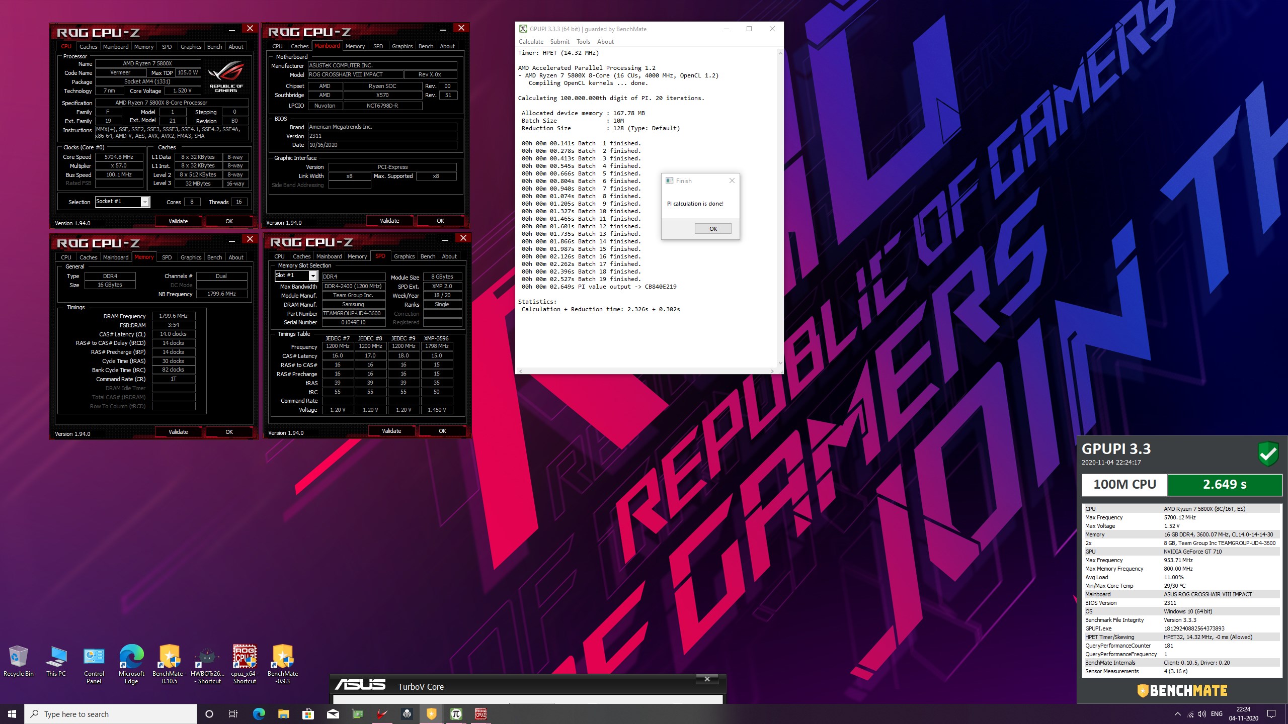The image size is (1288, 724).
Task: Switch to the Memory tab in the CPU-Z Mainboard window
Action: pyautogui.click(x=355, y=46)
